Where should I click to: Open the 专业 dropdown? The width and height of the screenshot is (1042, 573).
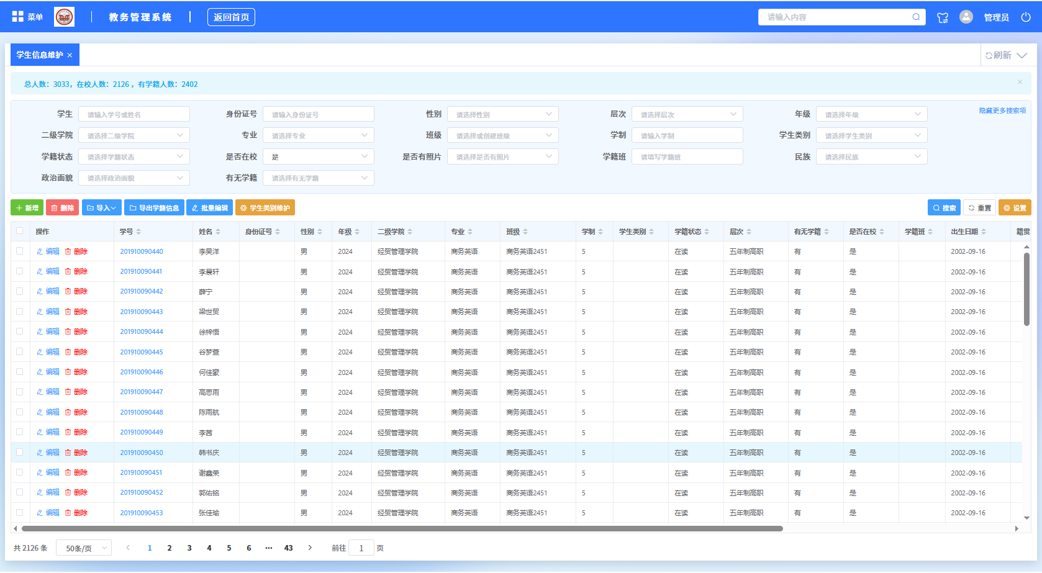click(318, 135)
